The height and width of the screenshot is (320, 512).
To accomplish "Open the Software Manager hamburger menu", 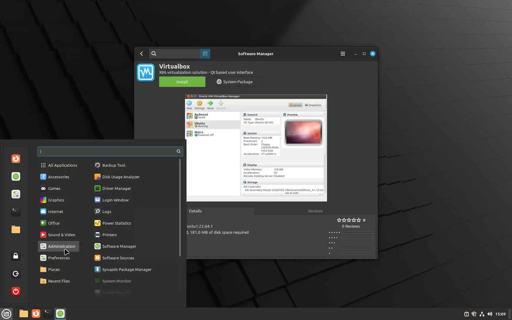I will (343, 54).
